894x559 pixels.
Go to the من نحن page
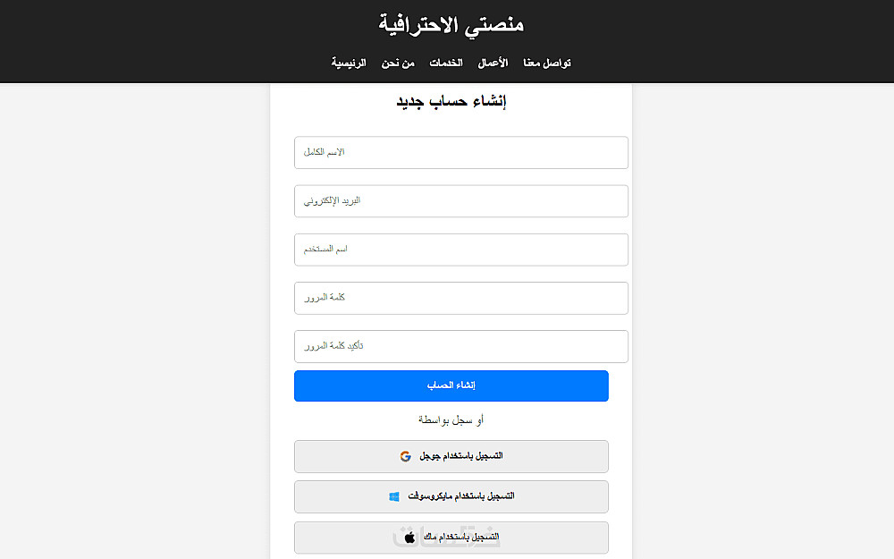click(397, 64)
